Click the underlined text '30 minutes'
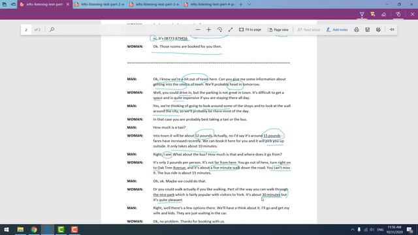Screen dimensions: 418x235 pyautogui.click(x=271, y=195)
